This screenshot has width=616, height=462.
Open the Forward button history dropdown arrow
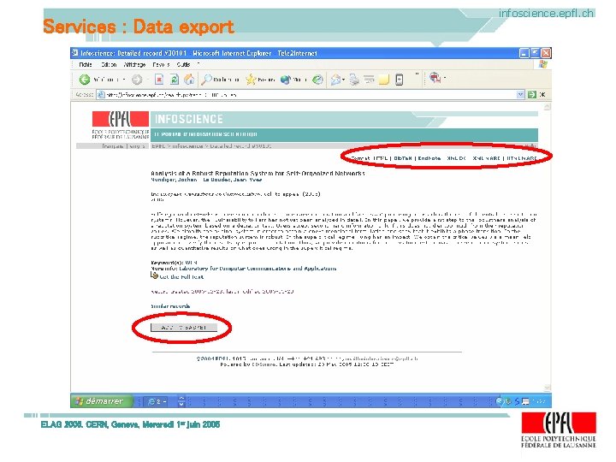click(148, 80)
